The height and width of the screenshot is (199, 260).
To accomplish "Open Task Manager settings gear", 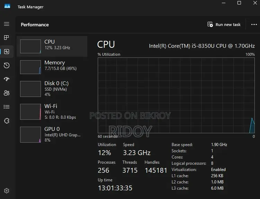I will click(x=7, y=191).
